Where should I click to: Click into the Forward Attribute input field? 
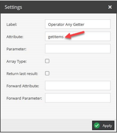pyautogui.click(x=78, y=86)
